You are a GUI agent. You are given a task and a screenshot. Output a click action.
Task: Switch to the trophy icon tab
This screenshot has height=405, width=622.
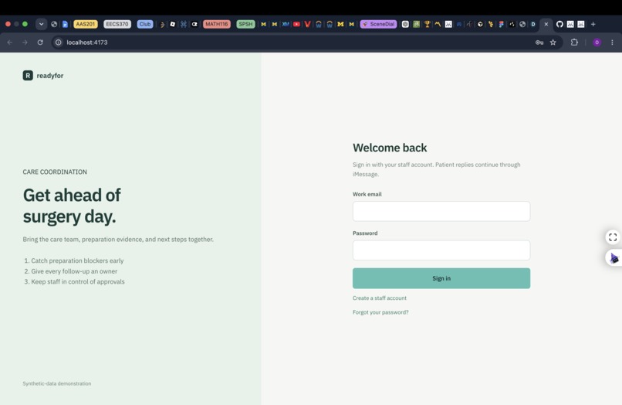coord(427,24)
